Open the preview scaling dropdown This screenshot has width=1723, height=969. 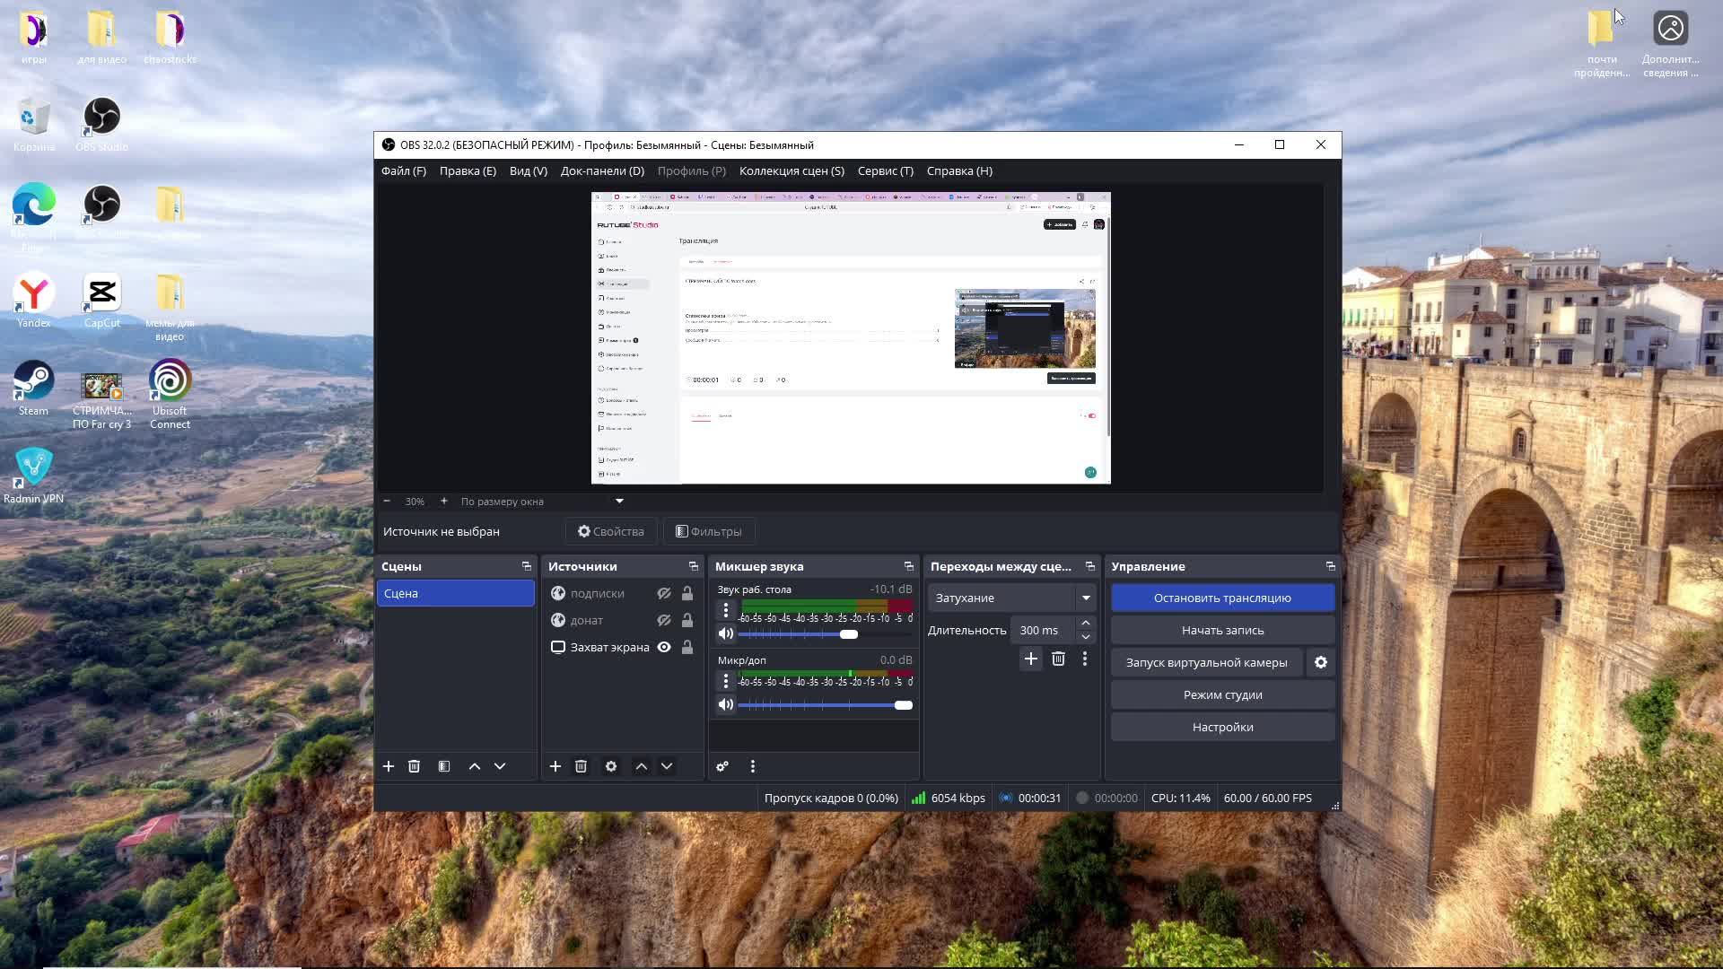tap(618, 502)
